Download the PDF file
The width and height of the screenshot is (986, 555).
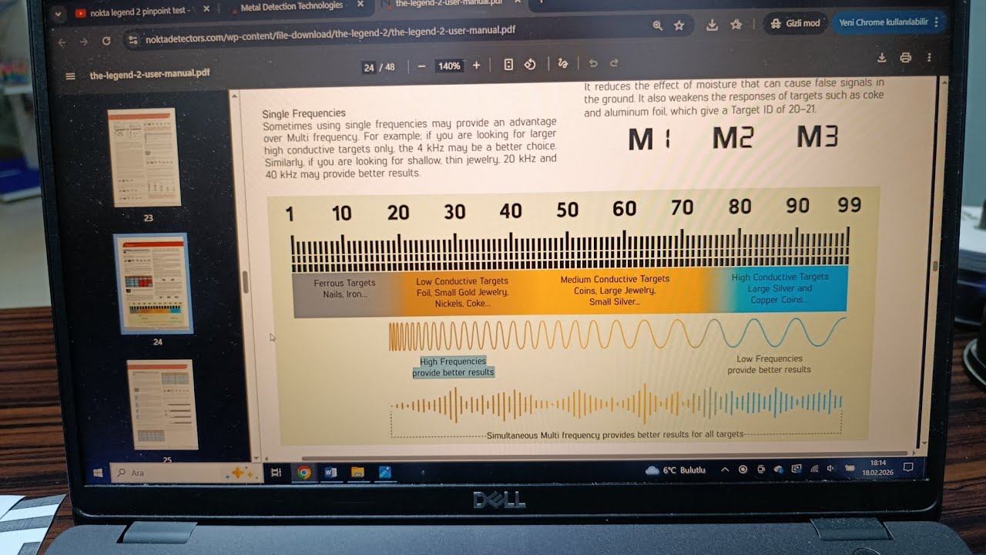tap(882, 57)
